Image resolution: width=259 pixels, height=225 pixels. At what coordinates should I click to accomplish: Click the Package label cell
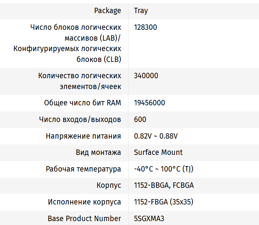[x=107, y=10]
